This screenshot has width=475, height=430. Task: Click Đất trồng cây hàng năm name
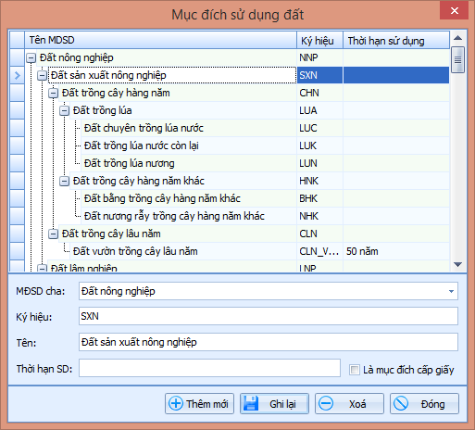(x=116, y=93)
